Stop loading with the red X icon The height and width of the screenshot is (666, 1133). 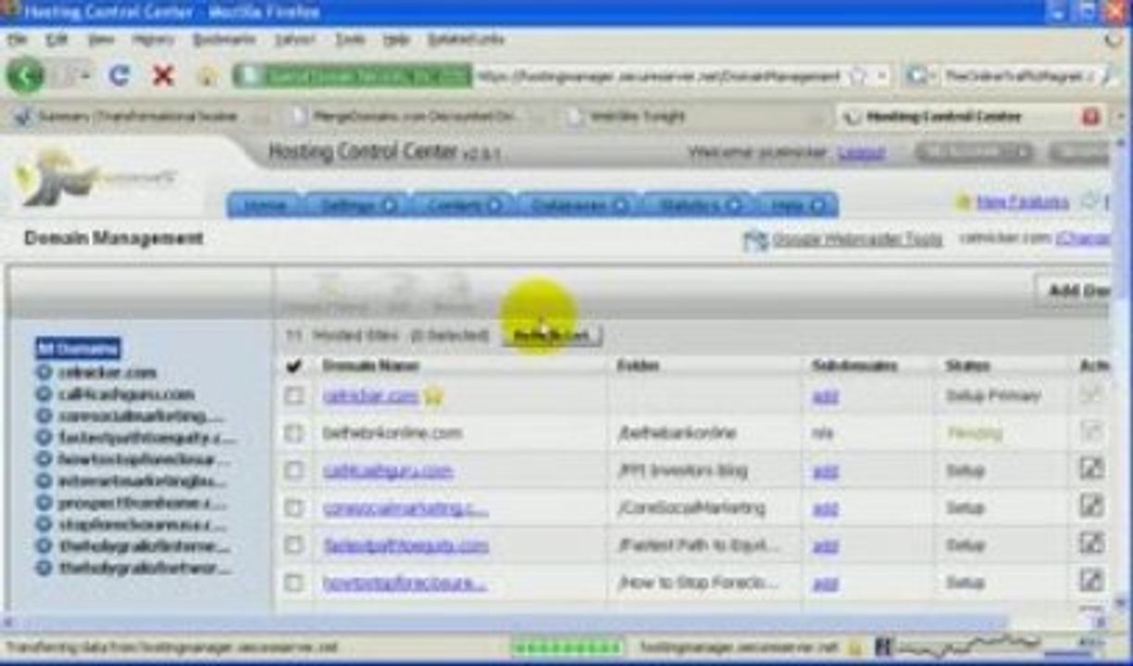point(163,76)
